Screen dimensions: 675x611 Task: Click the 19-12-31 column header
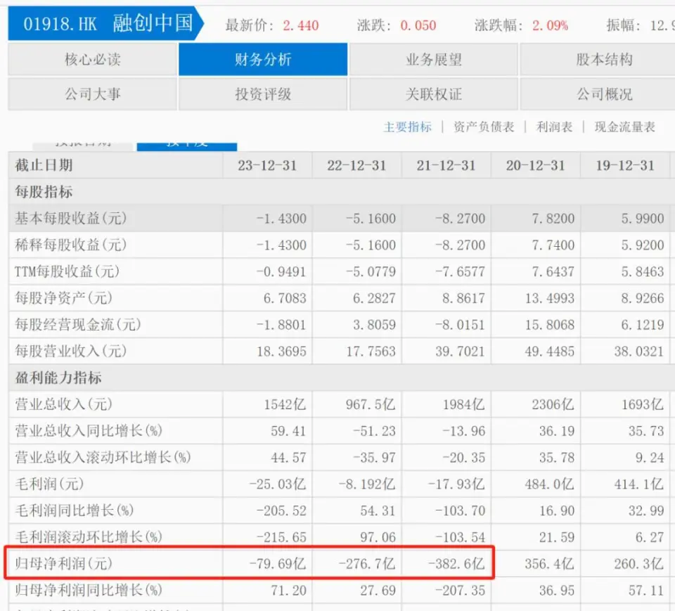pyautogui.click(x=624, y=166)
